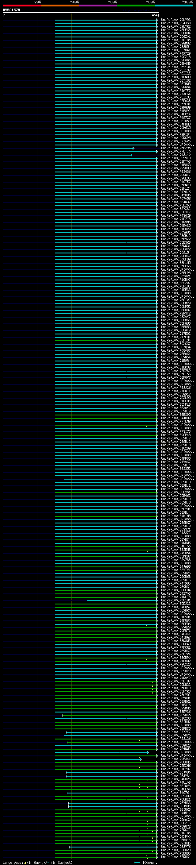Click the white query sequence bar

81,12
